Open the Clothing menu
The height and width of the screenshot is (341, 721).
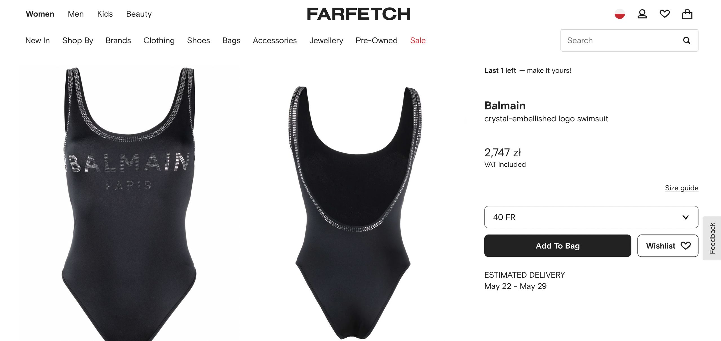point(159,41)
